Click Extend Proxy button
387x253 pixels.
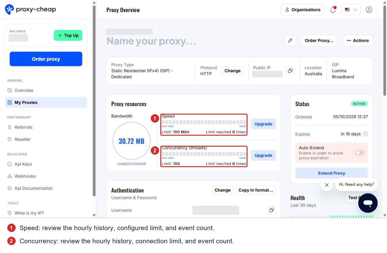pyautogui.click(x=332, y=173)
